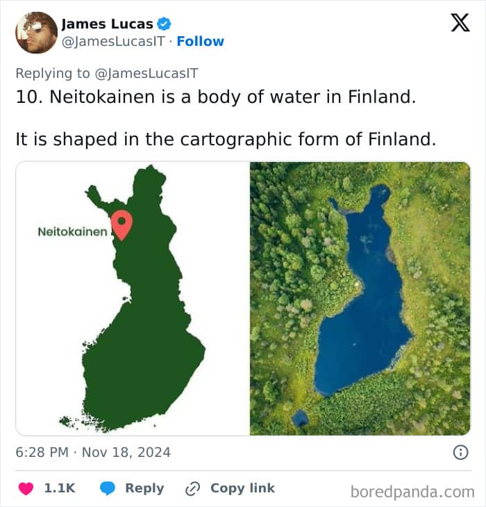Image resolution: width=486 pixels, height=507 pixels.
Task: Click the chain link icon
Action: coord(192,488)
